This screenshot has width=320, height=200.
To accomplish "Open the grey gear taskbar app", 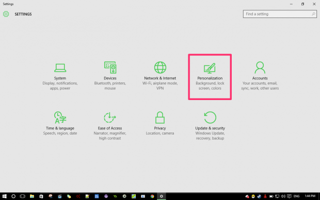I will [124, 196].
